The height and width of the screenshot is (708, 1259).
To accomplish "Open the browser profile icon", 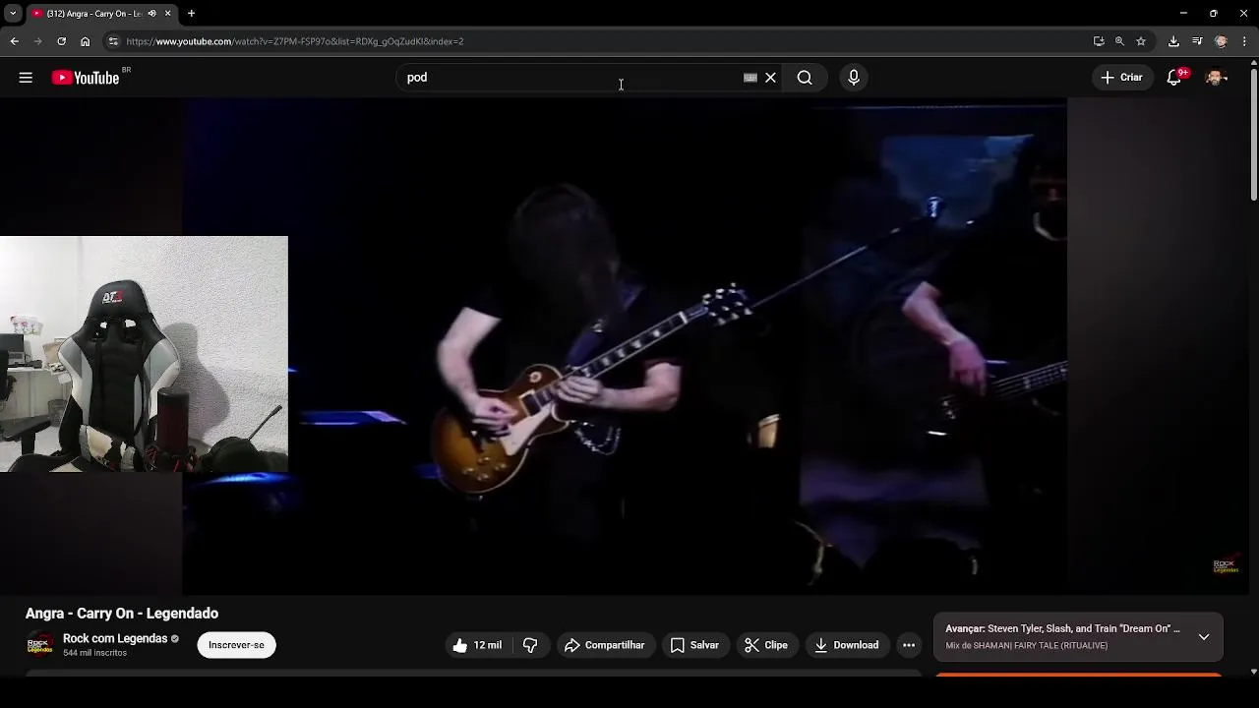I will [1221, 41].
